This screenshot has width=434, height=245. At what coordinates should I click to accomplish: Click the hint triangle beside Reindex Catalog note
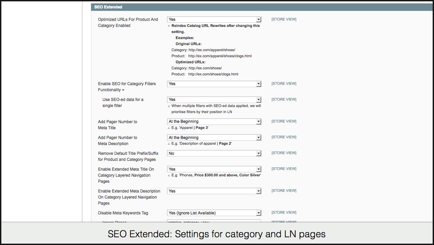point(169,26)
